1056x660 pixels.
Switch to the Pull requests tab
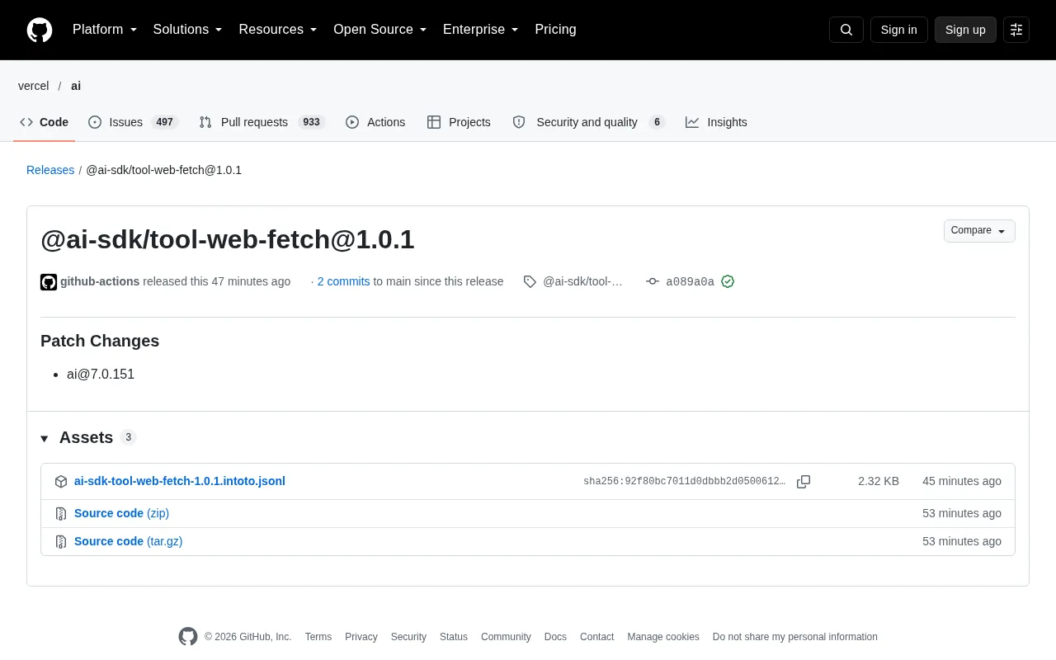coord(262,122)
